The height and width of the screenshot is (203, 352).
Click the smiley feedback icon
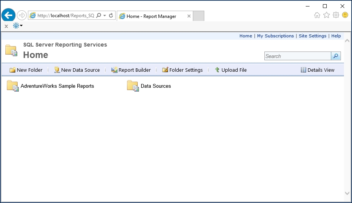click(x=345, y=15)
